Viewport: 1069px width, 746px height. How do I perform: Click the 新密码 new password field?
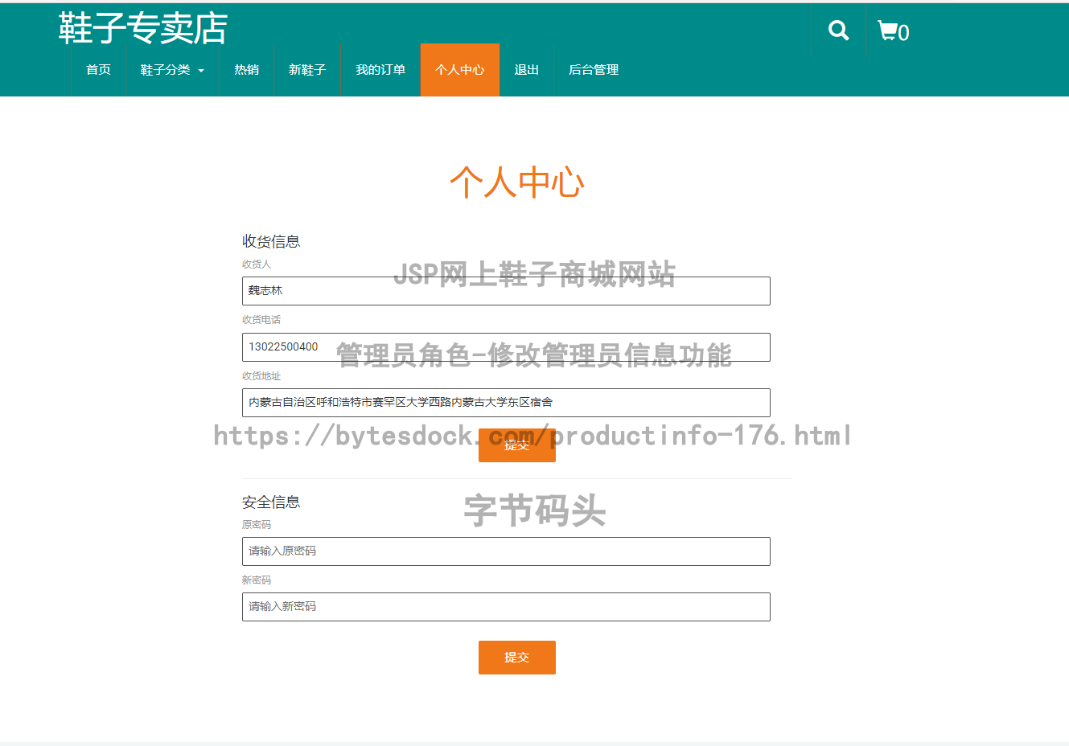506,606
